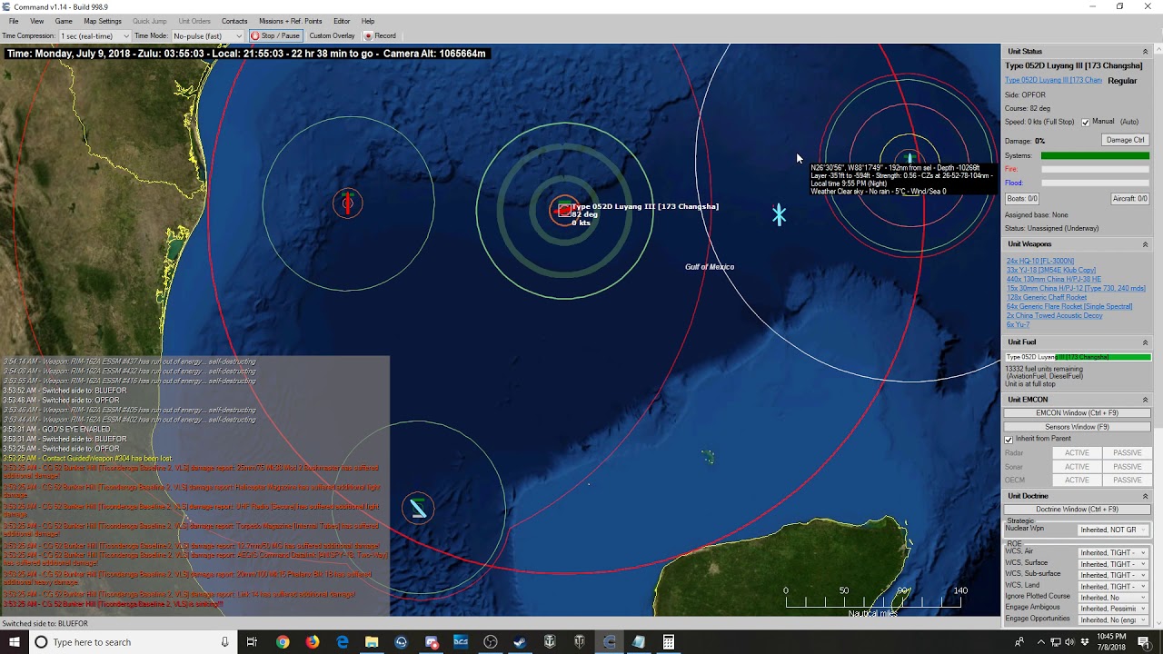1163x654 pixels.
Task: Open the Doctrine Window button
Action: pos(1078,510)
